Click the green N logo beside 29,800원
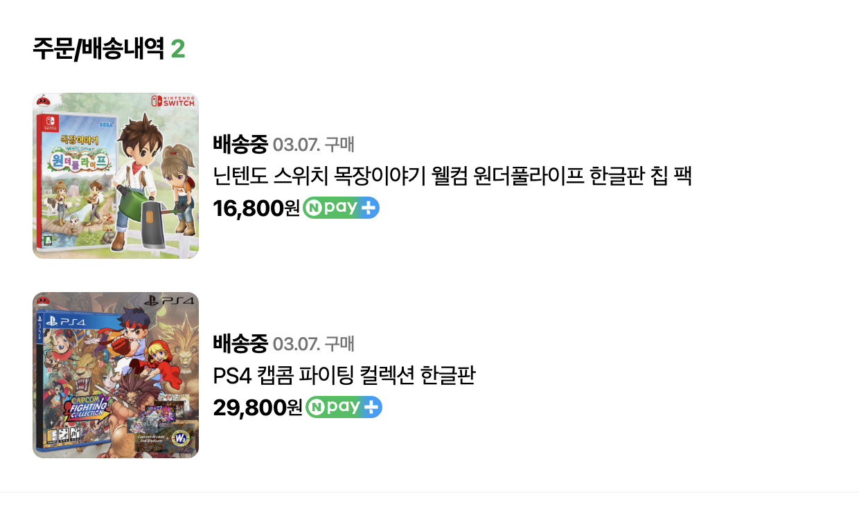The width and height of the screenshot is (859, 515). point(315,407)
